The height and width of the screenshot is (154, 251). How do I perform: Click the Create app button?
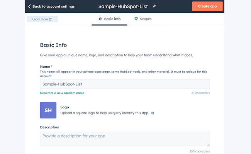[207, 7]
